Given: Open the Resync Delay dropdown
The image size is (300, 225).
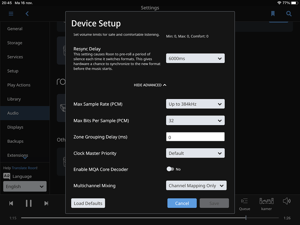Looking at the screenshot, I should pyautogui.click(x=195, y=58).
